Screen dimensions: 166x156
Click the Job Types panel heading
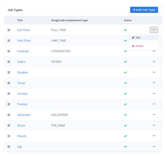point(15,10)
